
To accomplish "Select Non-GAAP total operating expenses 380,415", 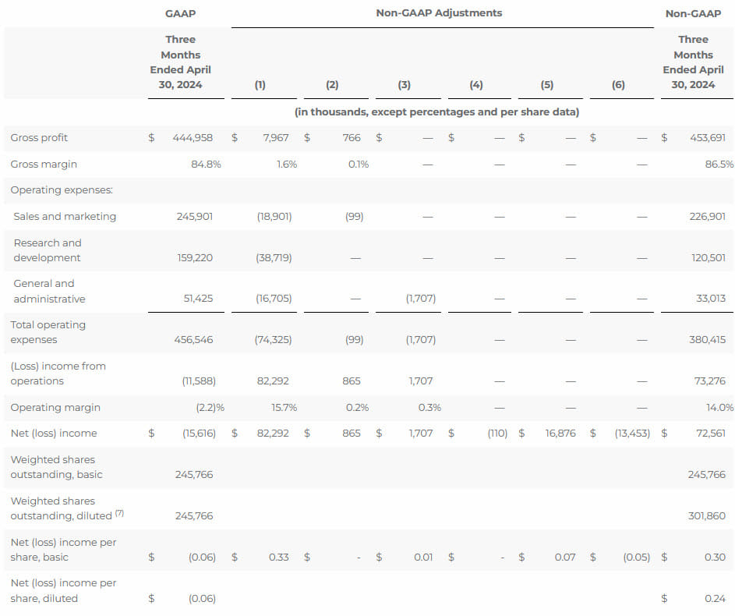I will [708, 340].
